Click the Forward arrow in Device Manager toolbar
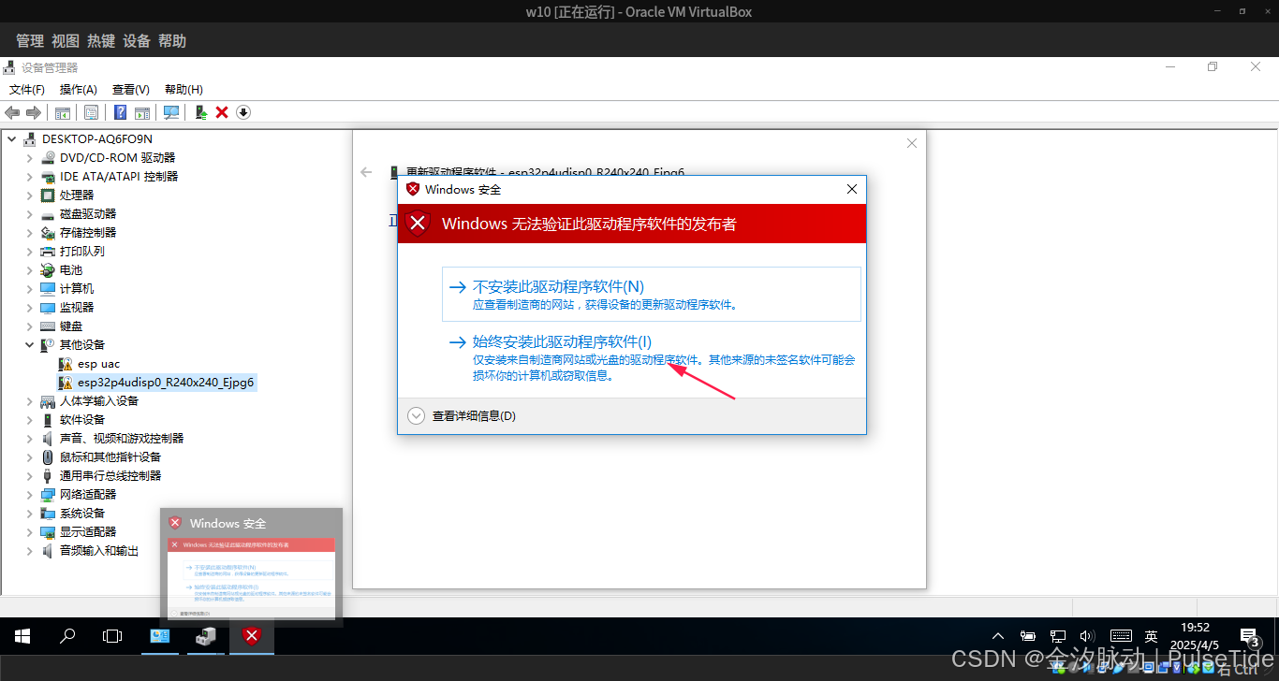The width and height of the screenshot is (1279, 681). click(33, 112)
